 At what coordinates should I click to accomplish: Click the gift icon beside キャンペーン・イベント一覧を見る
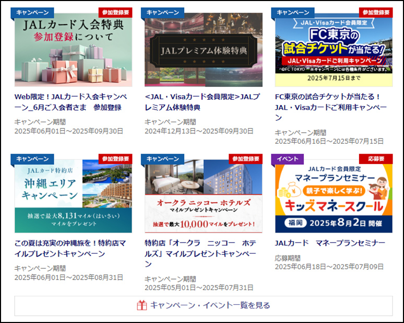click(142, 305)
